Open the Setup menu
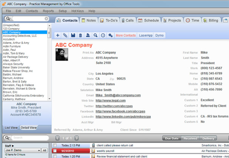 pyautogui.click(x=63, y=11)
